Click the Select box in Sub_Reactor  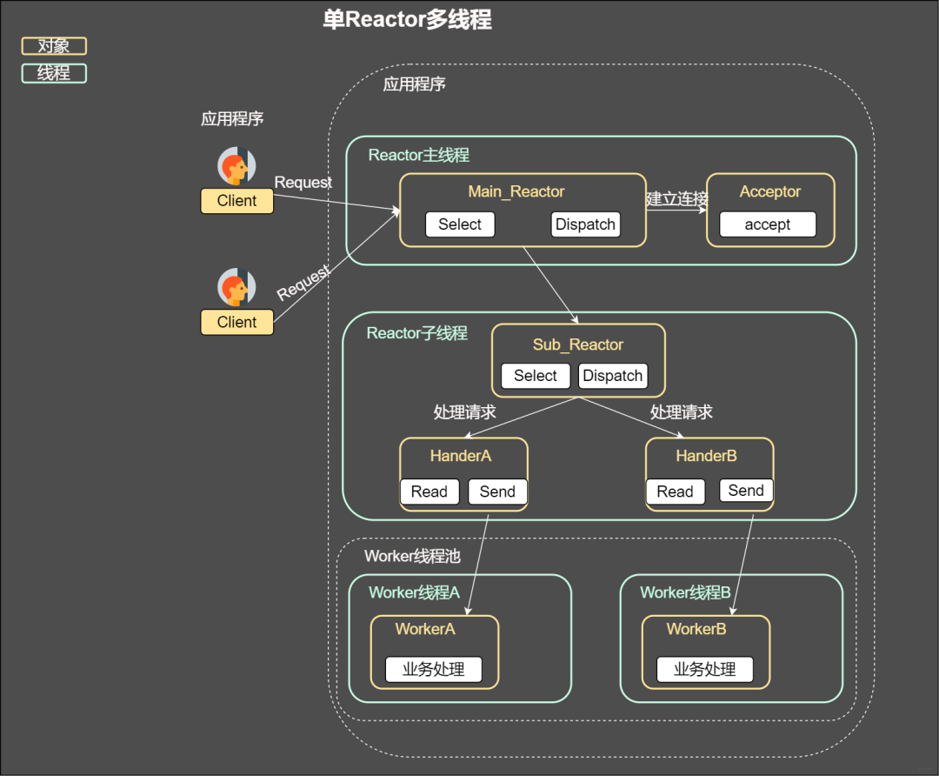[536, 376]
